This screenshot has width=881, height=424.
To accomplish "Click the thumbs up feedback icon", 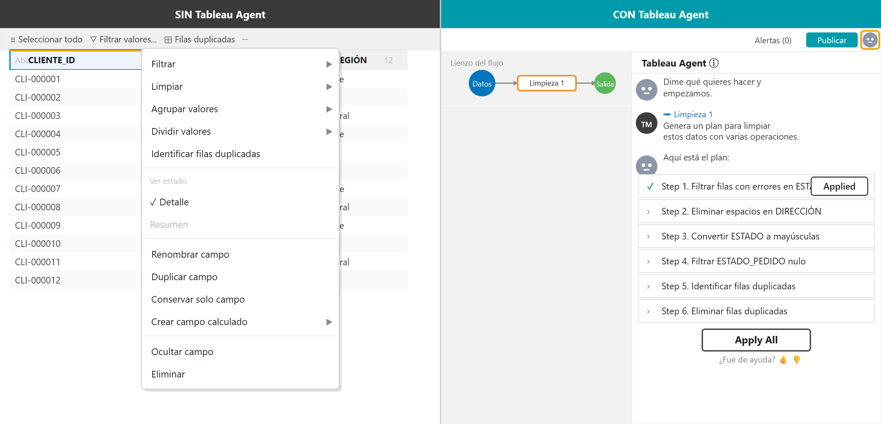I will (x=783, y=360).
